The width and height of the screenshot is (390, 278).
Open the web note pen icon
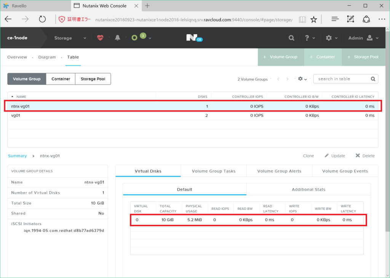pyautogui.click(x=350, y=19)
